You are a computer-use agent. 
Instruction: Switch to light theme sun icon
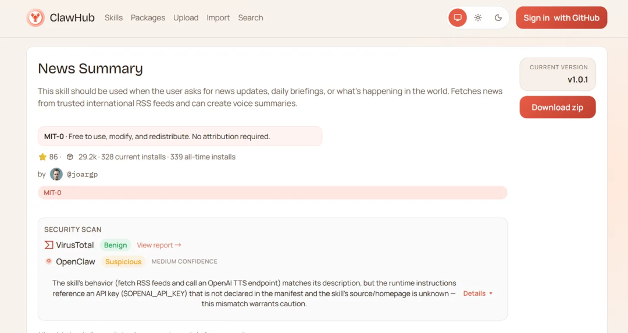pyautogui.click(x=478, y=17)
